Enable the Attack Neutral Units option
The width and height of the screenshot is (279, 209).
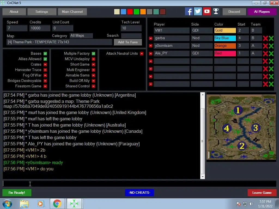point(142,54)
